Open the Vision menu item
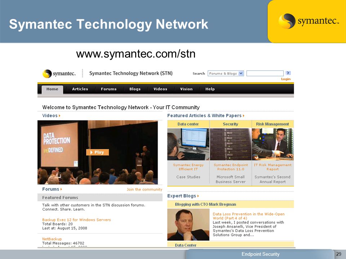Screen dimensions: 346x259 (x=186, y=89)
